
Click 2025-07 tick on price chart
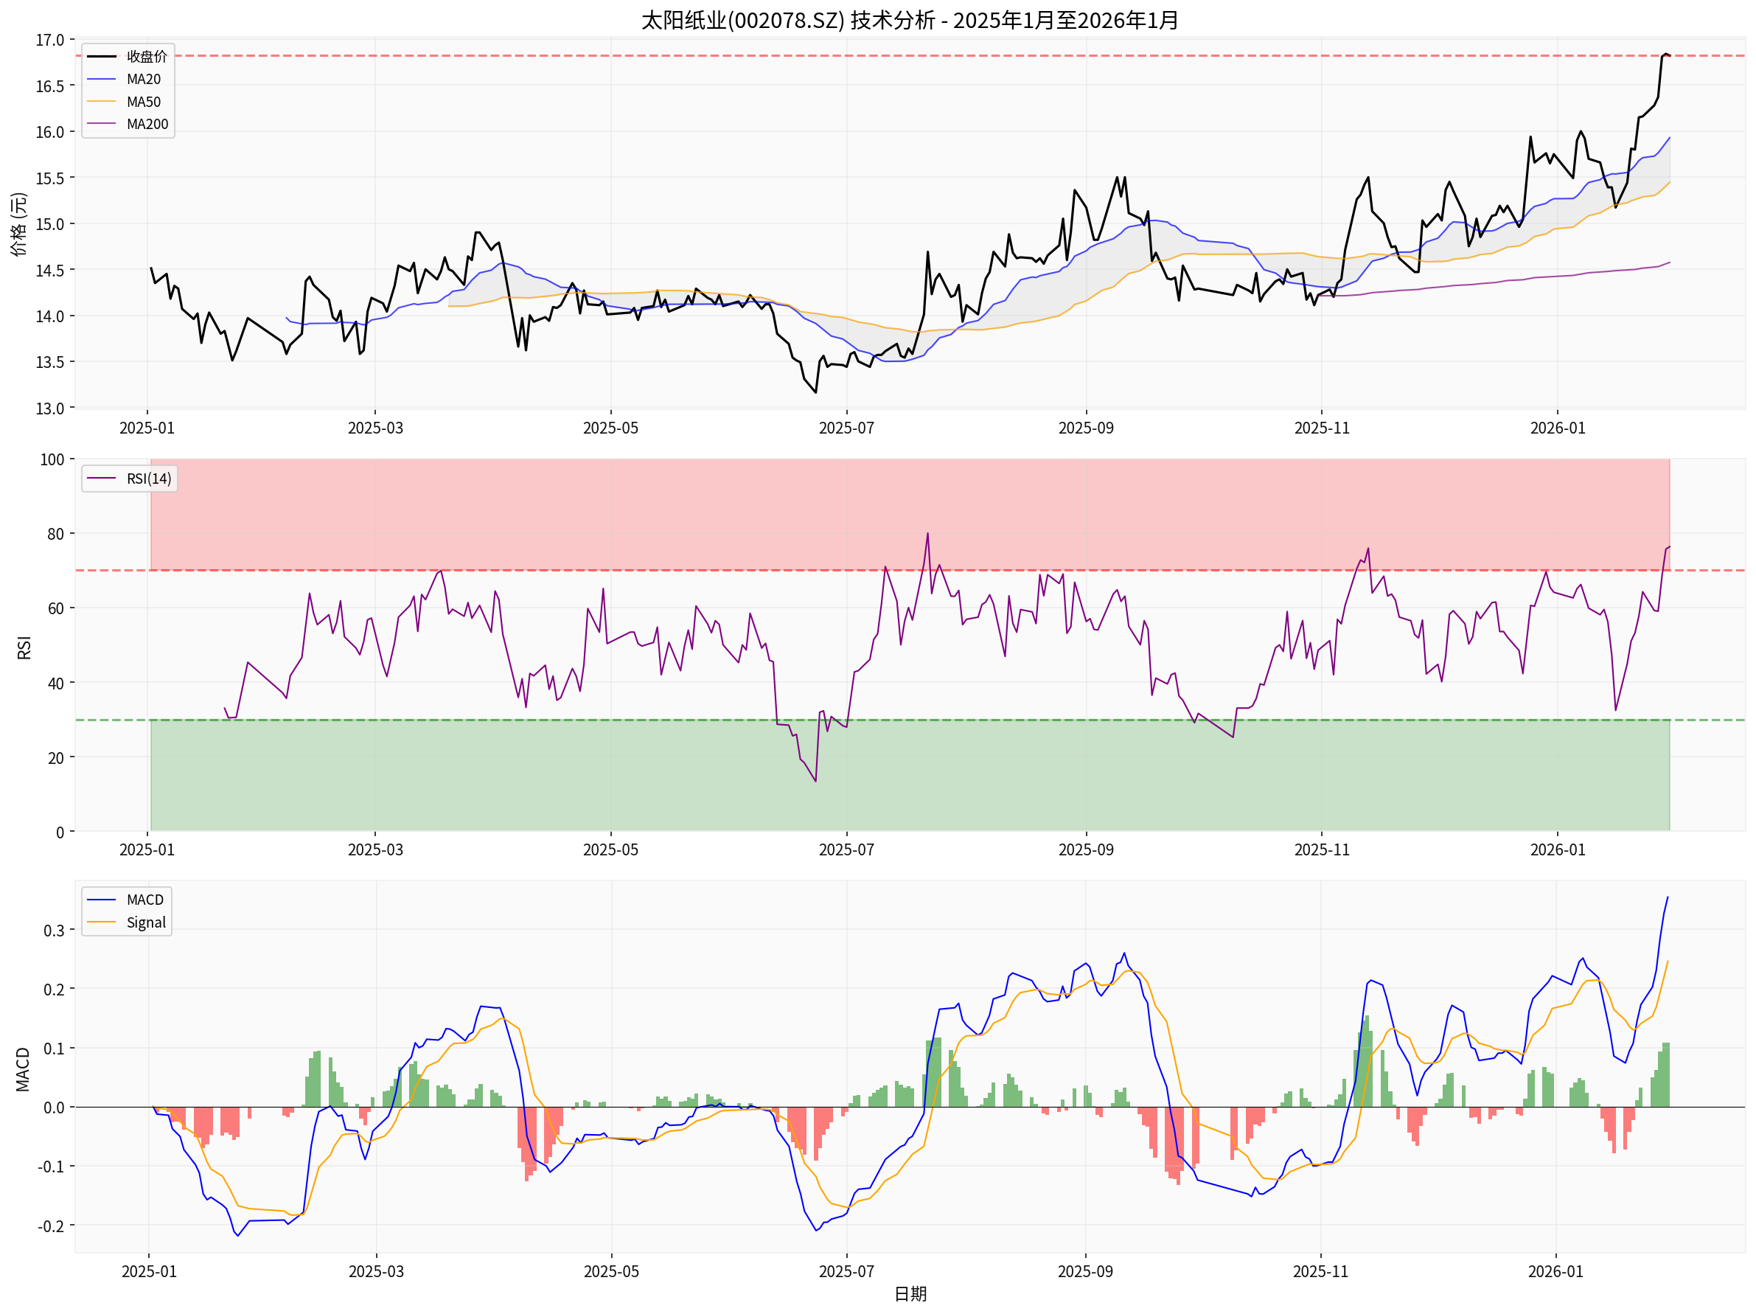[x=846, y=428]
